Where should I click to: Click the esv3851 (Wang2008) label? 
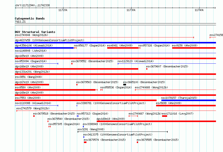(x=29, y=77)
